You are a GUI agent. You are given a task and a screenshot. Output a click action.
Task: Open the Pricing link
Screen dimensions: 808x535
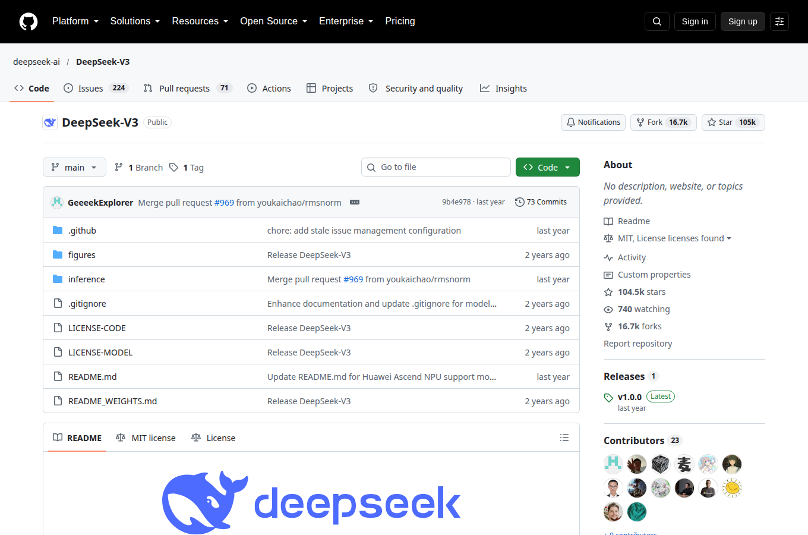pos(400,21)
